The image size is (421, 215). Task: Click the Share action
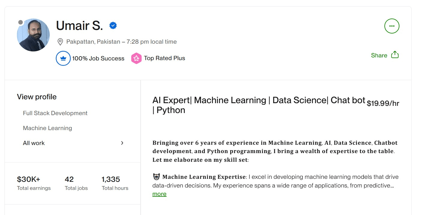pyautogui.click(x=379, y=55)
